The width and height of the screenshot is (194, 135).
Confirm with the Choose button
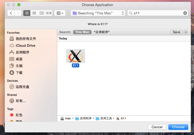point(178,127)
